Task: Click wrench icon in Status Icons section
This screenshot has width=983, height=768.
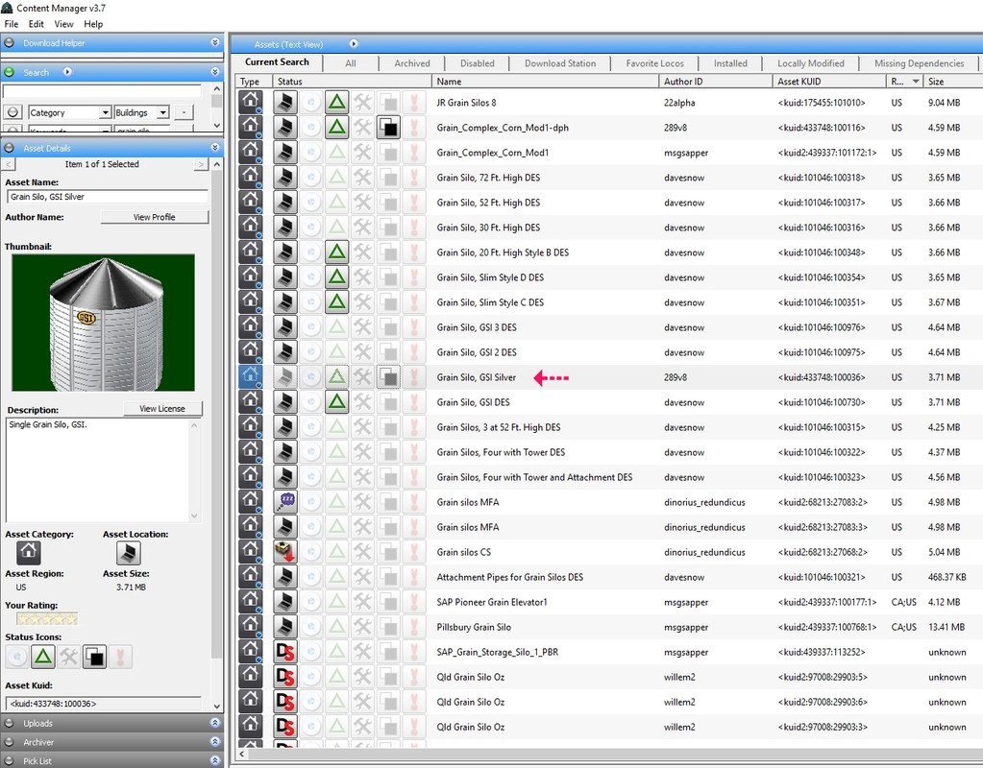Action: [x=69, y=657]
